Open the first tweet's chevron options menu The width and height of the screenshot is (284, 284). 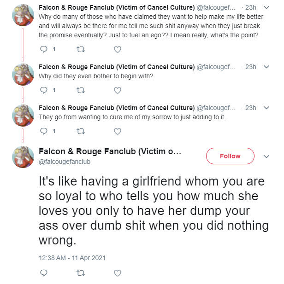(x=266, y=7)
